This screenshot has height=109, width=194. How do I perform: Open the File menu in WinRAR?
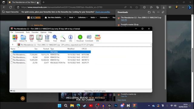click(x=12, y=32)
